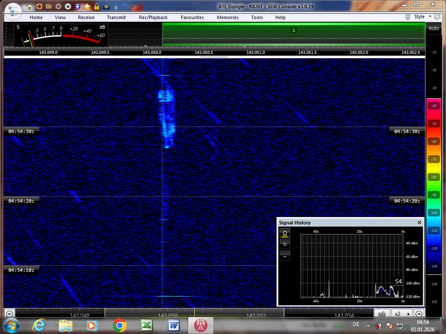Click the -110 level on colour scale
This screenshot has height=334, width=446.
click(434, 230)
